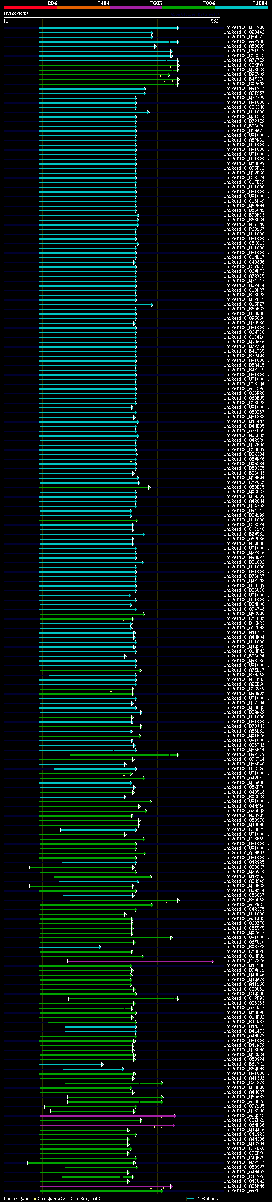Click the green ~80% identity legend bar
Image resolution: width=272 pixels, height=1202 pixels.
point(189,8)
